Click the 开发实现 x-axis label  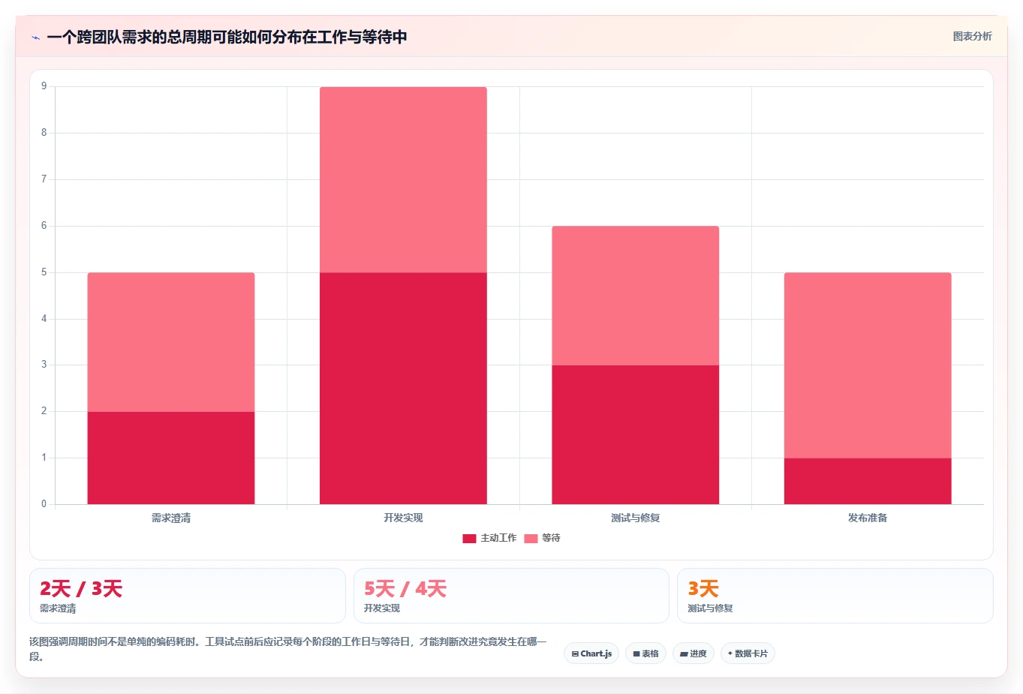click(403, 518)
